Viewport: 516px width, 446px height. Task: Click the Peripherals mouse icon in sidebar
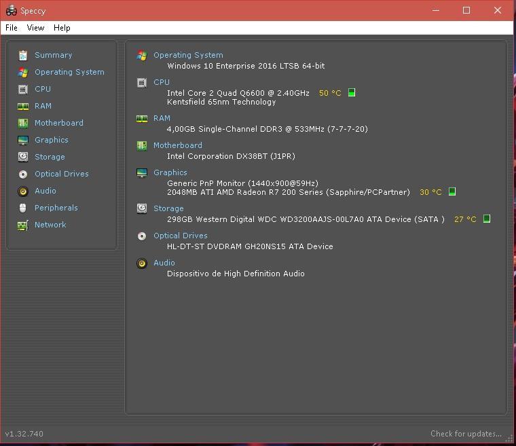coord(22,208)
